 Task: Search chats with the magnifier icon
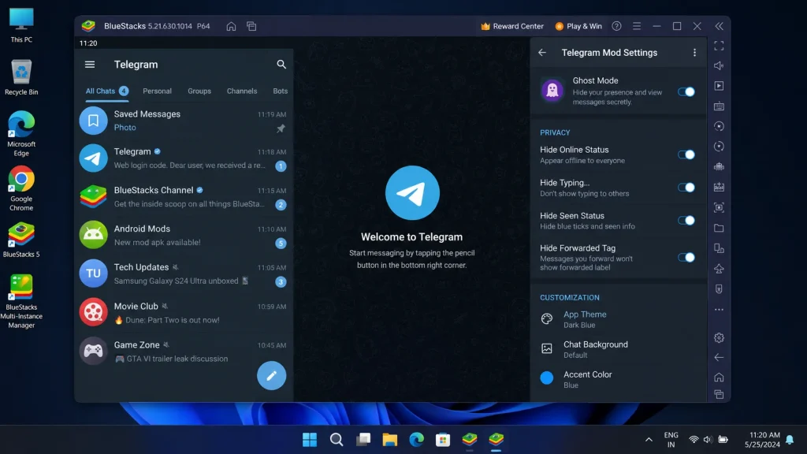point(281,65)
